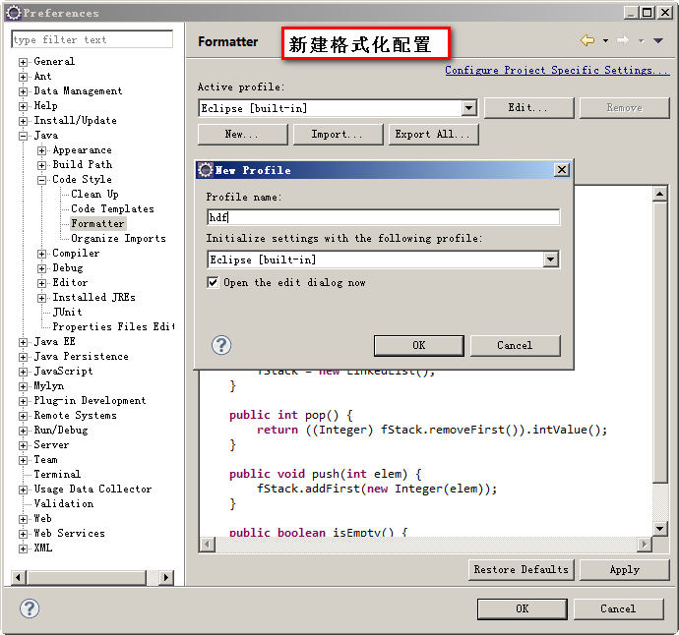
Task: Select Organize Imports in the tree
Action: [x=118, y=239]
